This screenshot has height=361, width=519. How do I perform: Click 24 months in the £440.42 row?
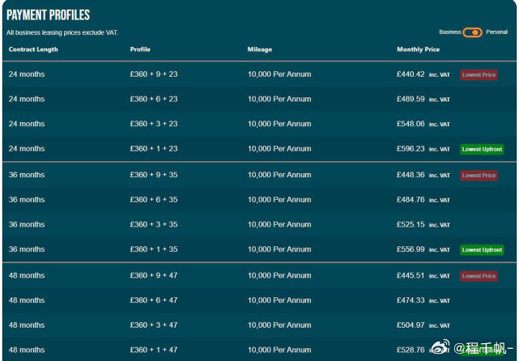(27, 74)
